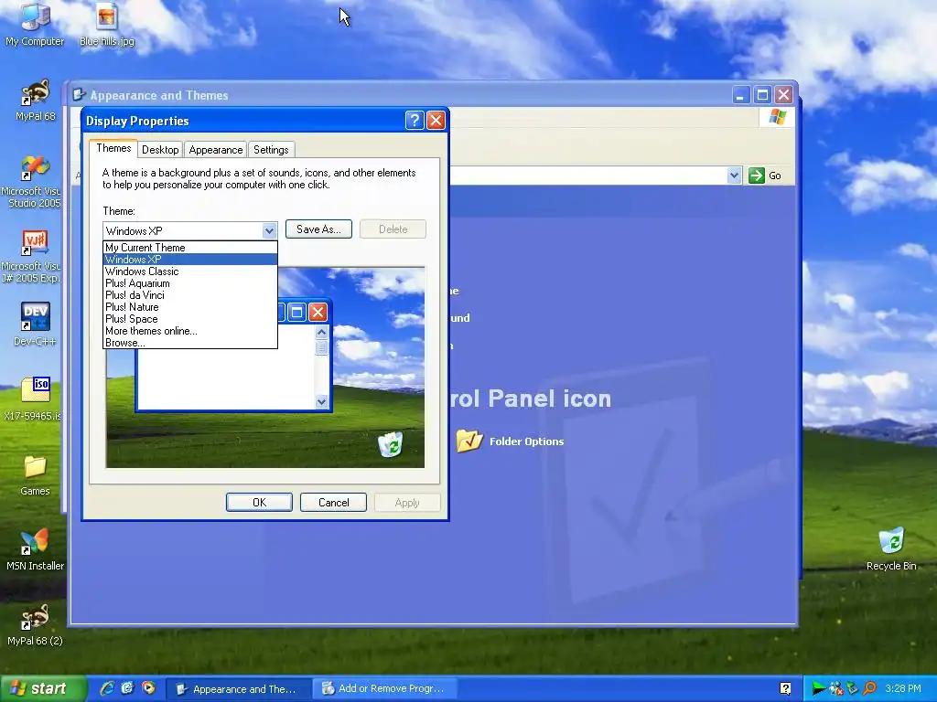Click the Folder Options control panel icon
The width and height of the screenshot is (937, 702).
(x=469, y=441)
